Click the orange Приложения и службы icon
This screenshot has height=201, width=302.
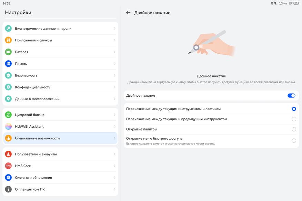tap(8, 40)
